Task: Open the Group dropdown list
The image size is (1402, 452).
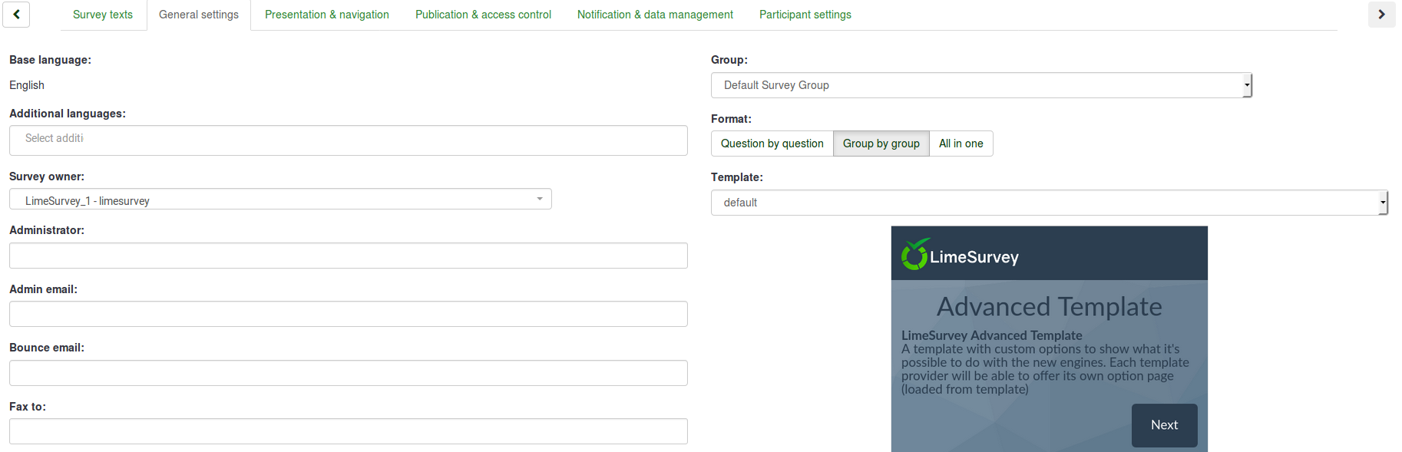Action: coord(980,85)
